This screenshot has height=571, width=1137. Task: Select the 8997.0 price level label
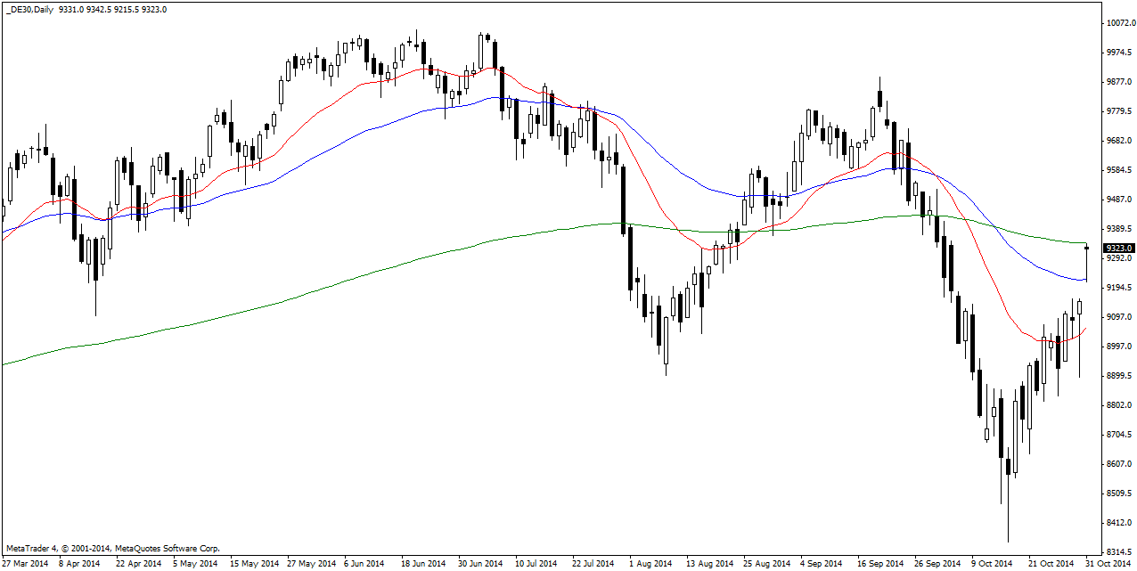(x=1118, y=347)
